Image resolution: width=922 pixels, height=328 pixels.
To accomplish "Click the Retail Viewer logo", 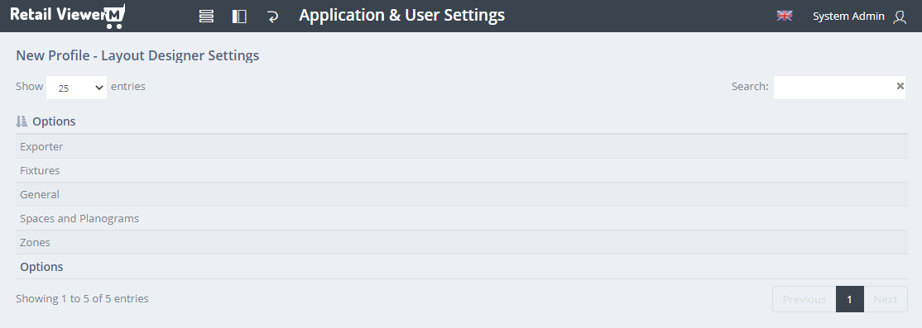I will click(68, 16).
